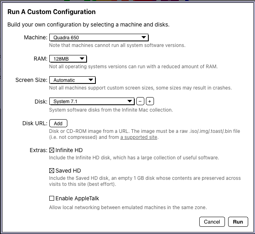Viewport: 255px width, 234px height.
Task: Uncheck the Infinite HD checkbox
Action: coord(51,151)
